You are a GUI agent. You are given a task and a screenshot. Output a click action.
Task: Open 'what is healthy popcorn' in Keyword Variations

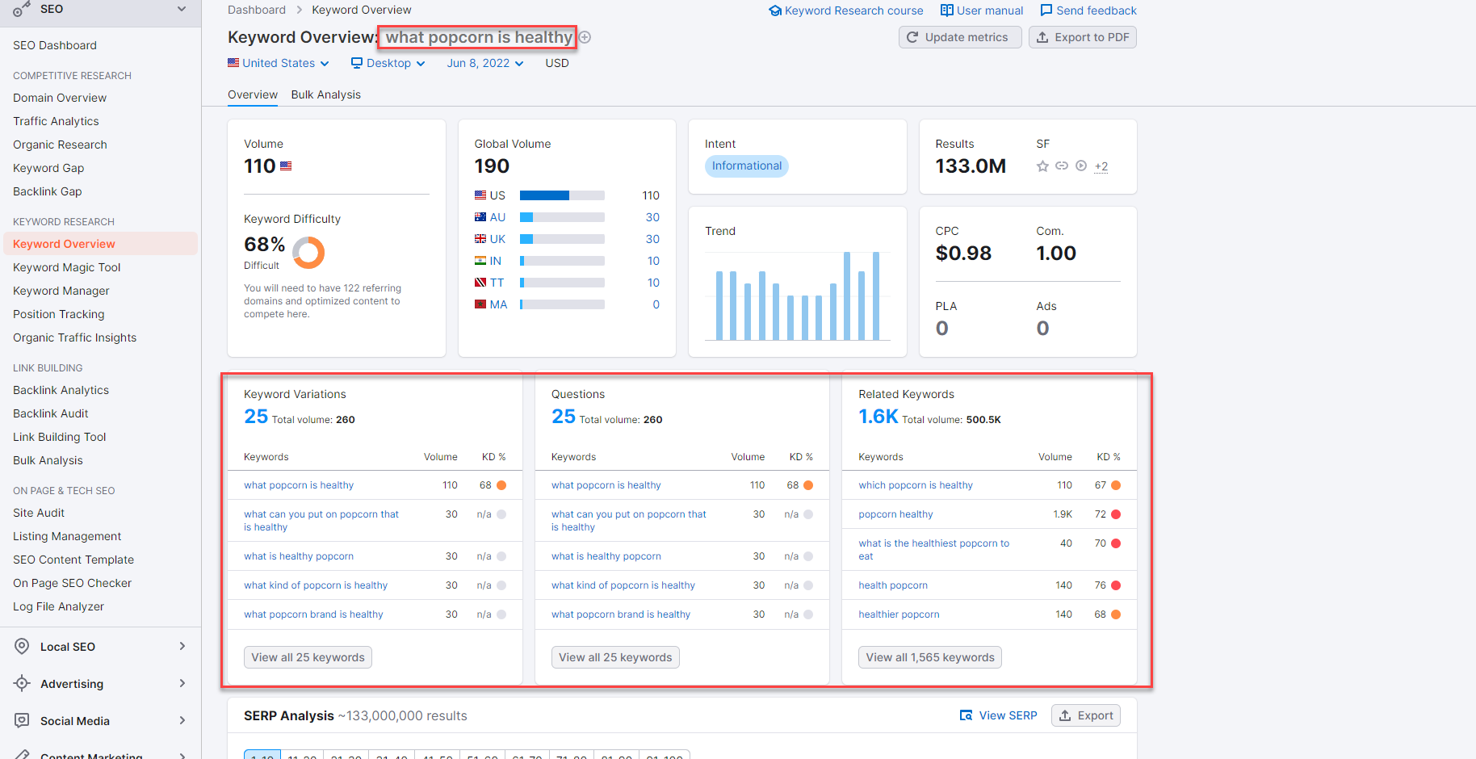tap(299, 556)
